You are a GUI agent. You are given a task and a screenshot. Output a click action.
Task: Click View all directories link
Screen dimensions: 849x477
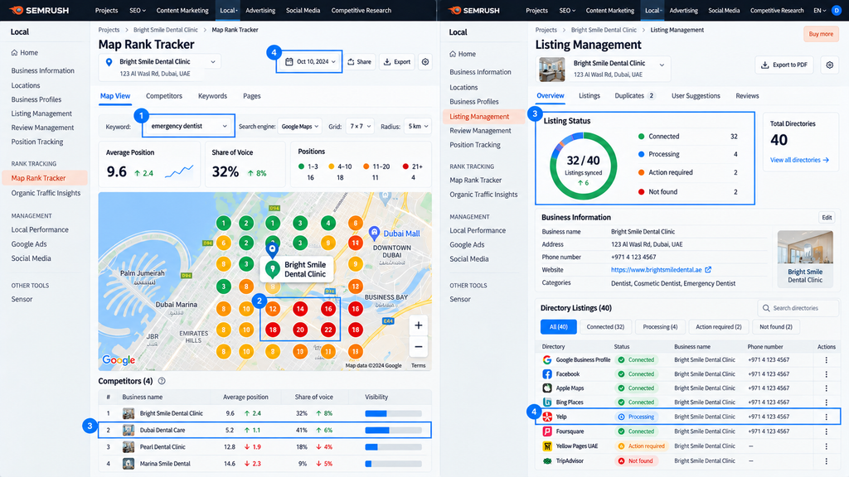tap(799, 160)
